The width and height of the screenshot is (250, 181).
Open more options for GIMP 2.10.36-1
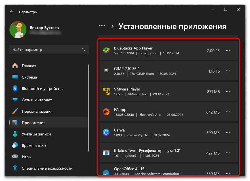228,71
